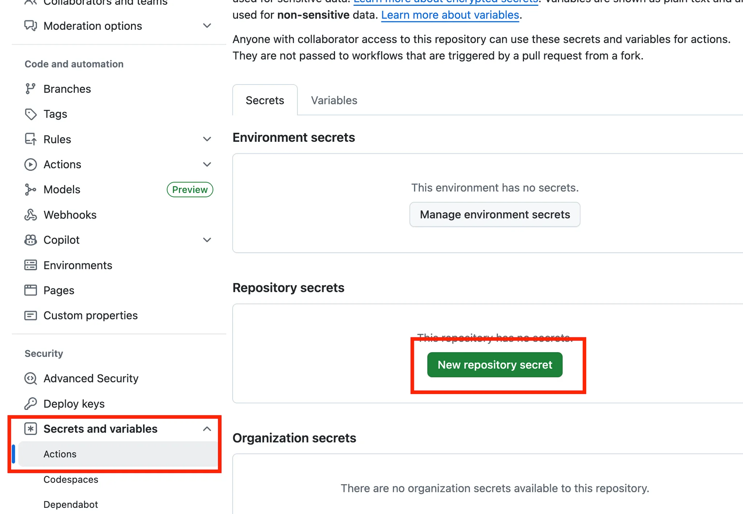Viewport: 743px width, 514px height.
Task: Expand the Actions settings chevron
Action: tap(207, 164)
